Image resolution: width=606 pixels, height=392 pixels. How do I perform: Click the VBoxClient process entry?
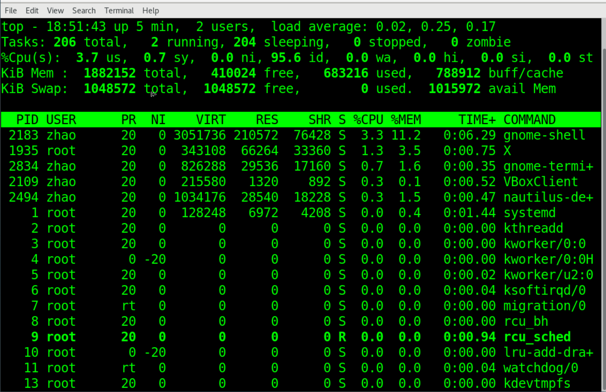541,182
